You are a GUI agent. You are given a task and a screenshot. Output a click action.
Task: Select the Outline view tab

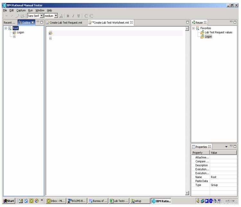[26, 22]
